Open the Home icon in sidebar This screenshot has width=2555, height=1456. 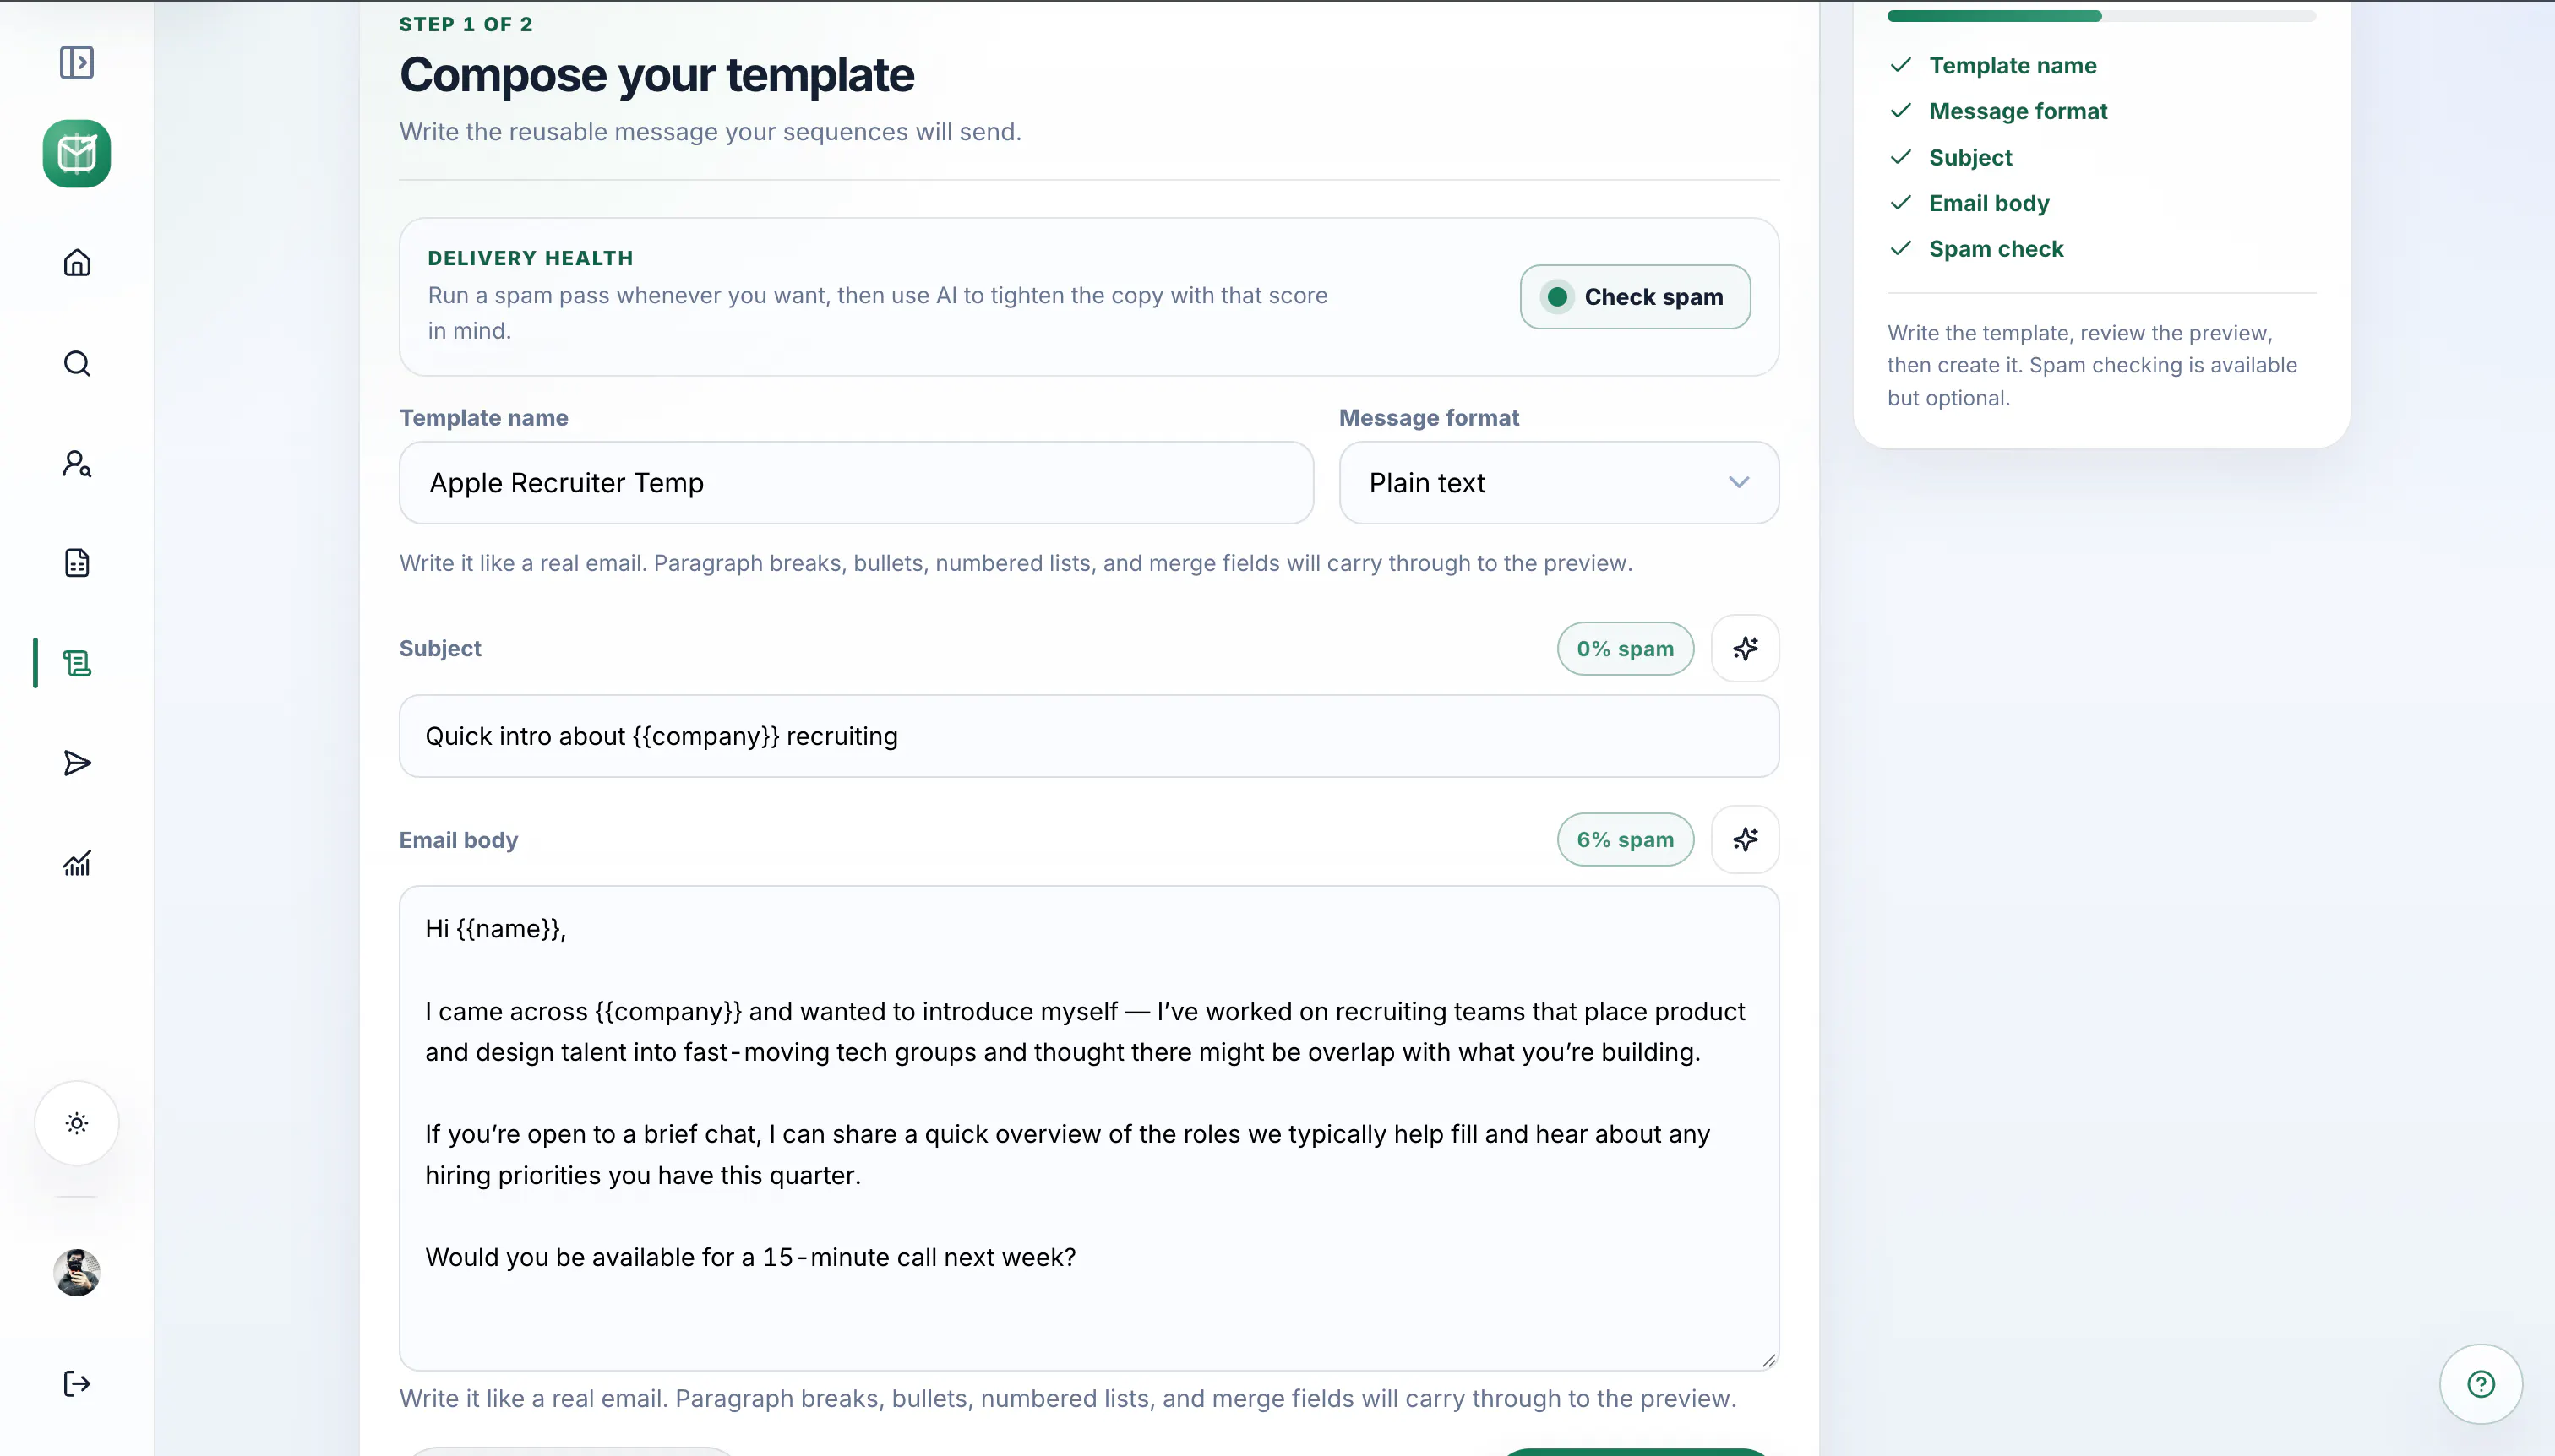pyautogui.click(x=77, y=263)
